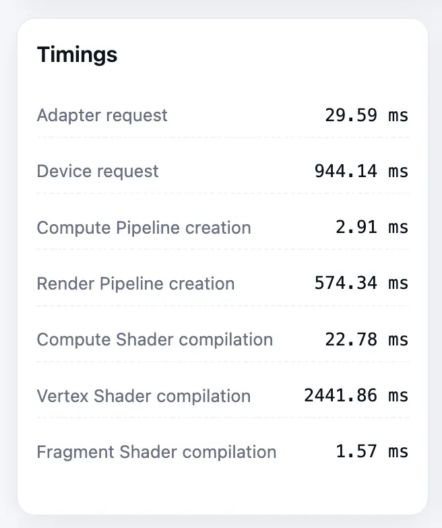
Task: Click the ms unit in Vertex Shader row
Action: (398, 396)
